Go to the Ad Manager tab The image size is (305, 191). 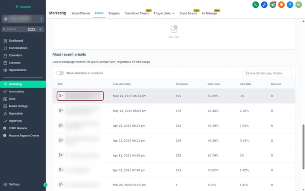(210, 14)
